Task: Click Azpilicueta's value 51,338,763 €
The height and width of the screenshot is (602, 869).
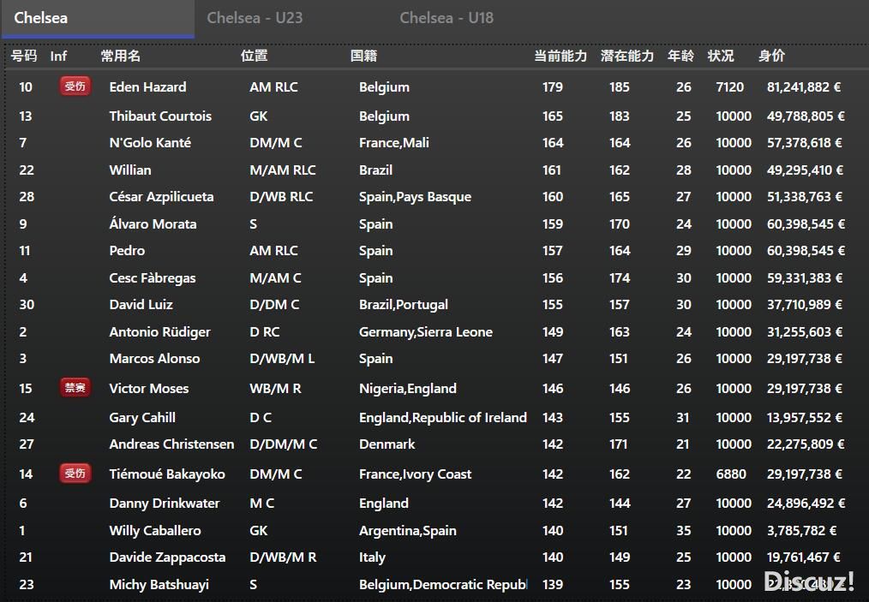Action: (805, 197)
